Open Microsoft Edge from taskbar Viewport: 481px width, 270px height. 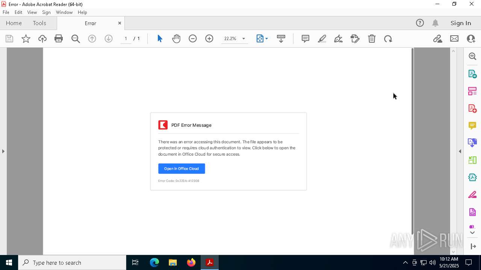[x=154, y=262]
